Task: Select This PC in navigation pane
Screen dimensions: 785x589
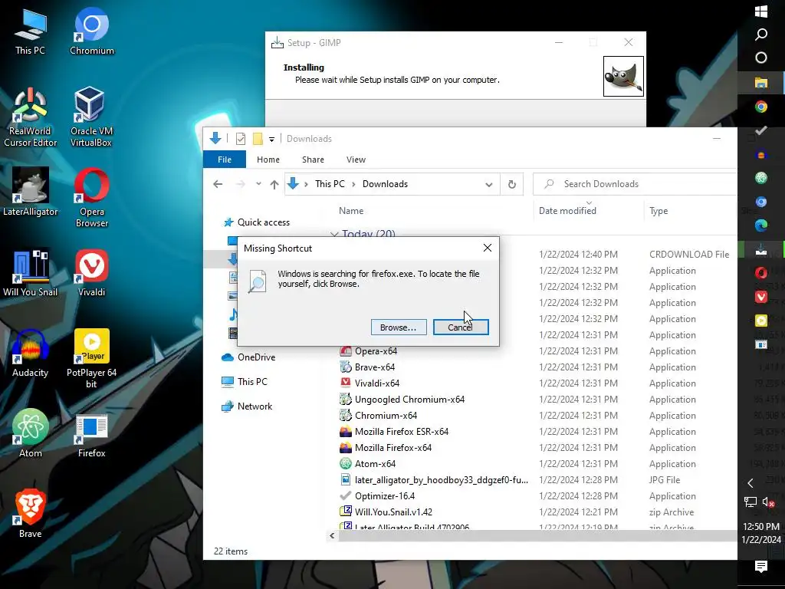Action: coord(245,382)
